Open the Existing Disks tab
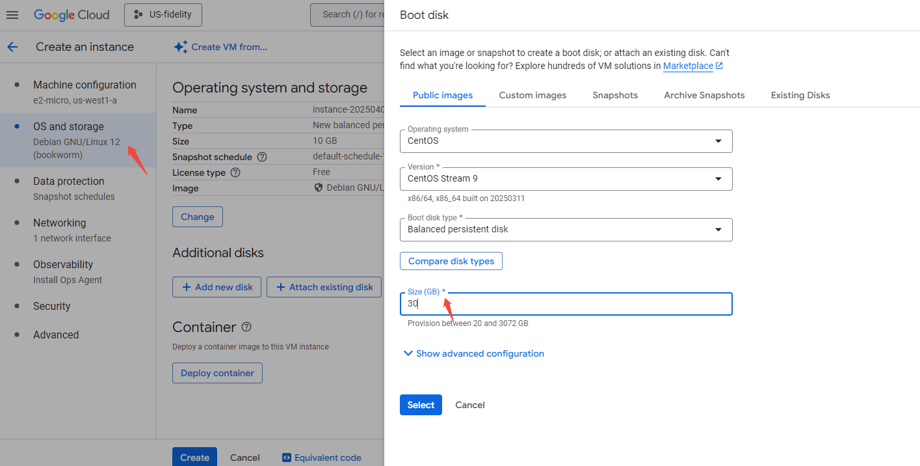The image size is (920, 466). [x=800, y=95]
